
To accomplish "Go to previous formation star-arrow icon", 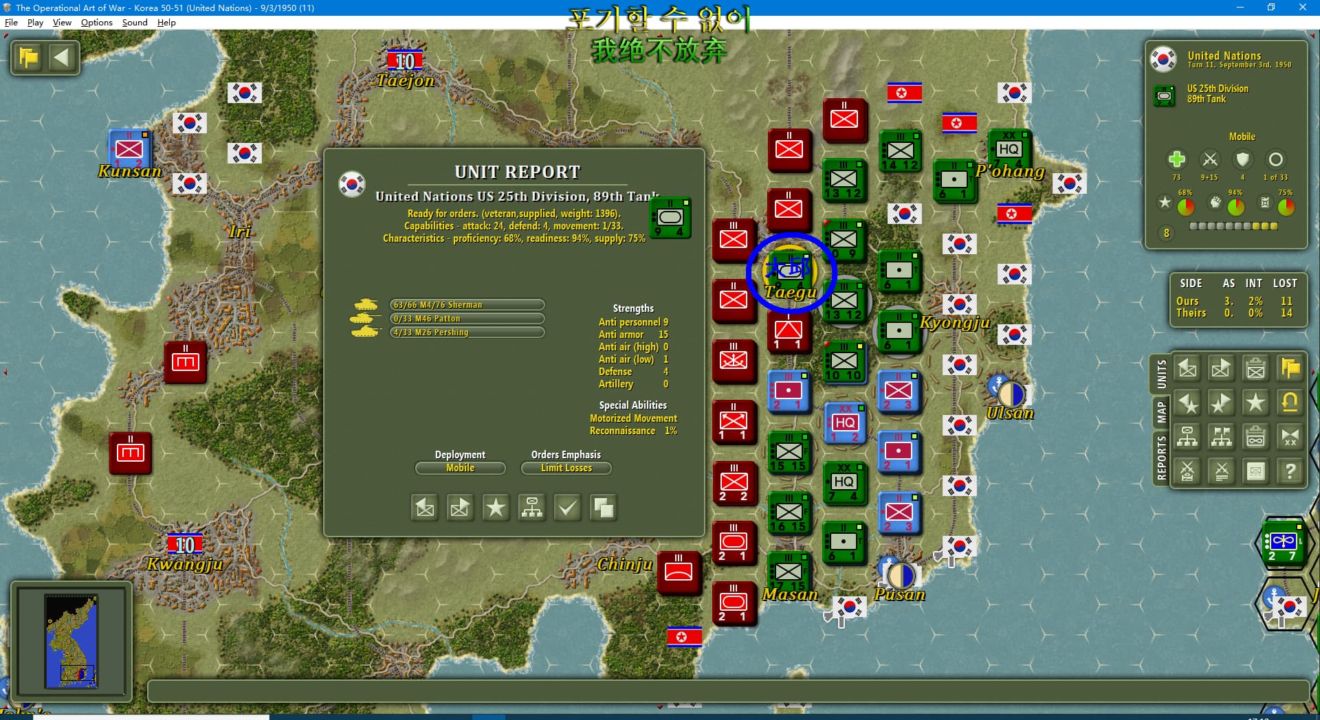I will 1187,403.
